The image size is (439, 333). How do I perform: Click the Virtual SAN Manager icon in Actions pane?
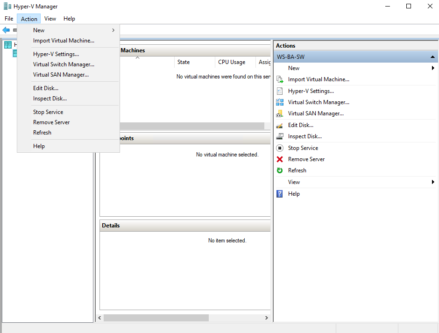[x=280, y=113]
